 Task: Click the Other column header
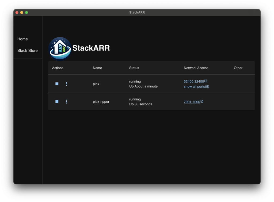tap(238, 68)
